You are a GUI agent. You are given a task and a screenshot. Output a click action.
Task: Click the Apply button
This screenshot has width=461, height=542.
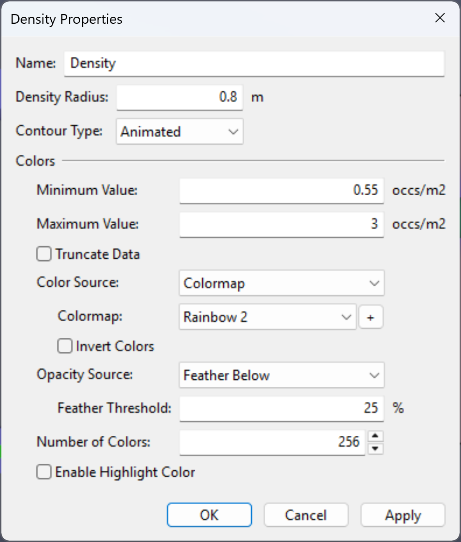[403, 515]
